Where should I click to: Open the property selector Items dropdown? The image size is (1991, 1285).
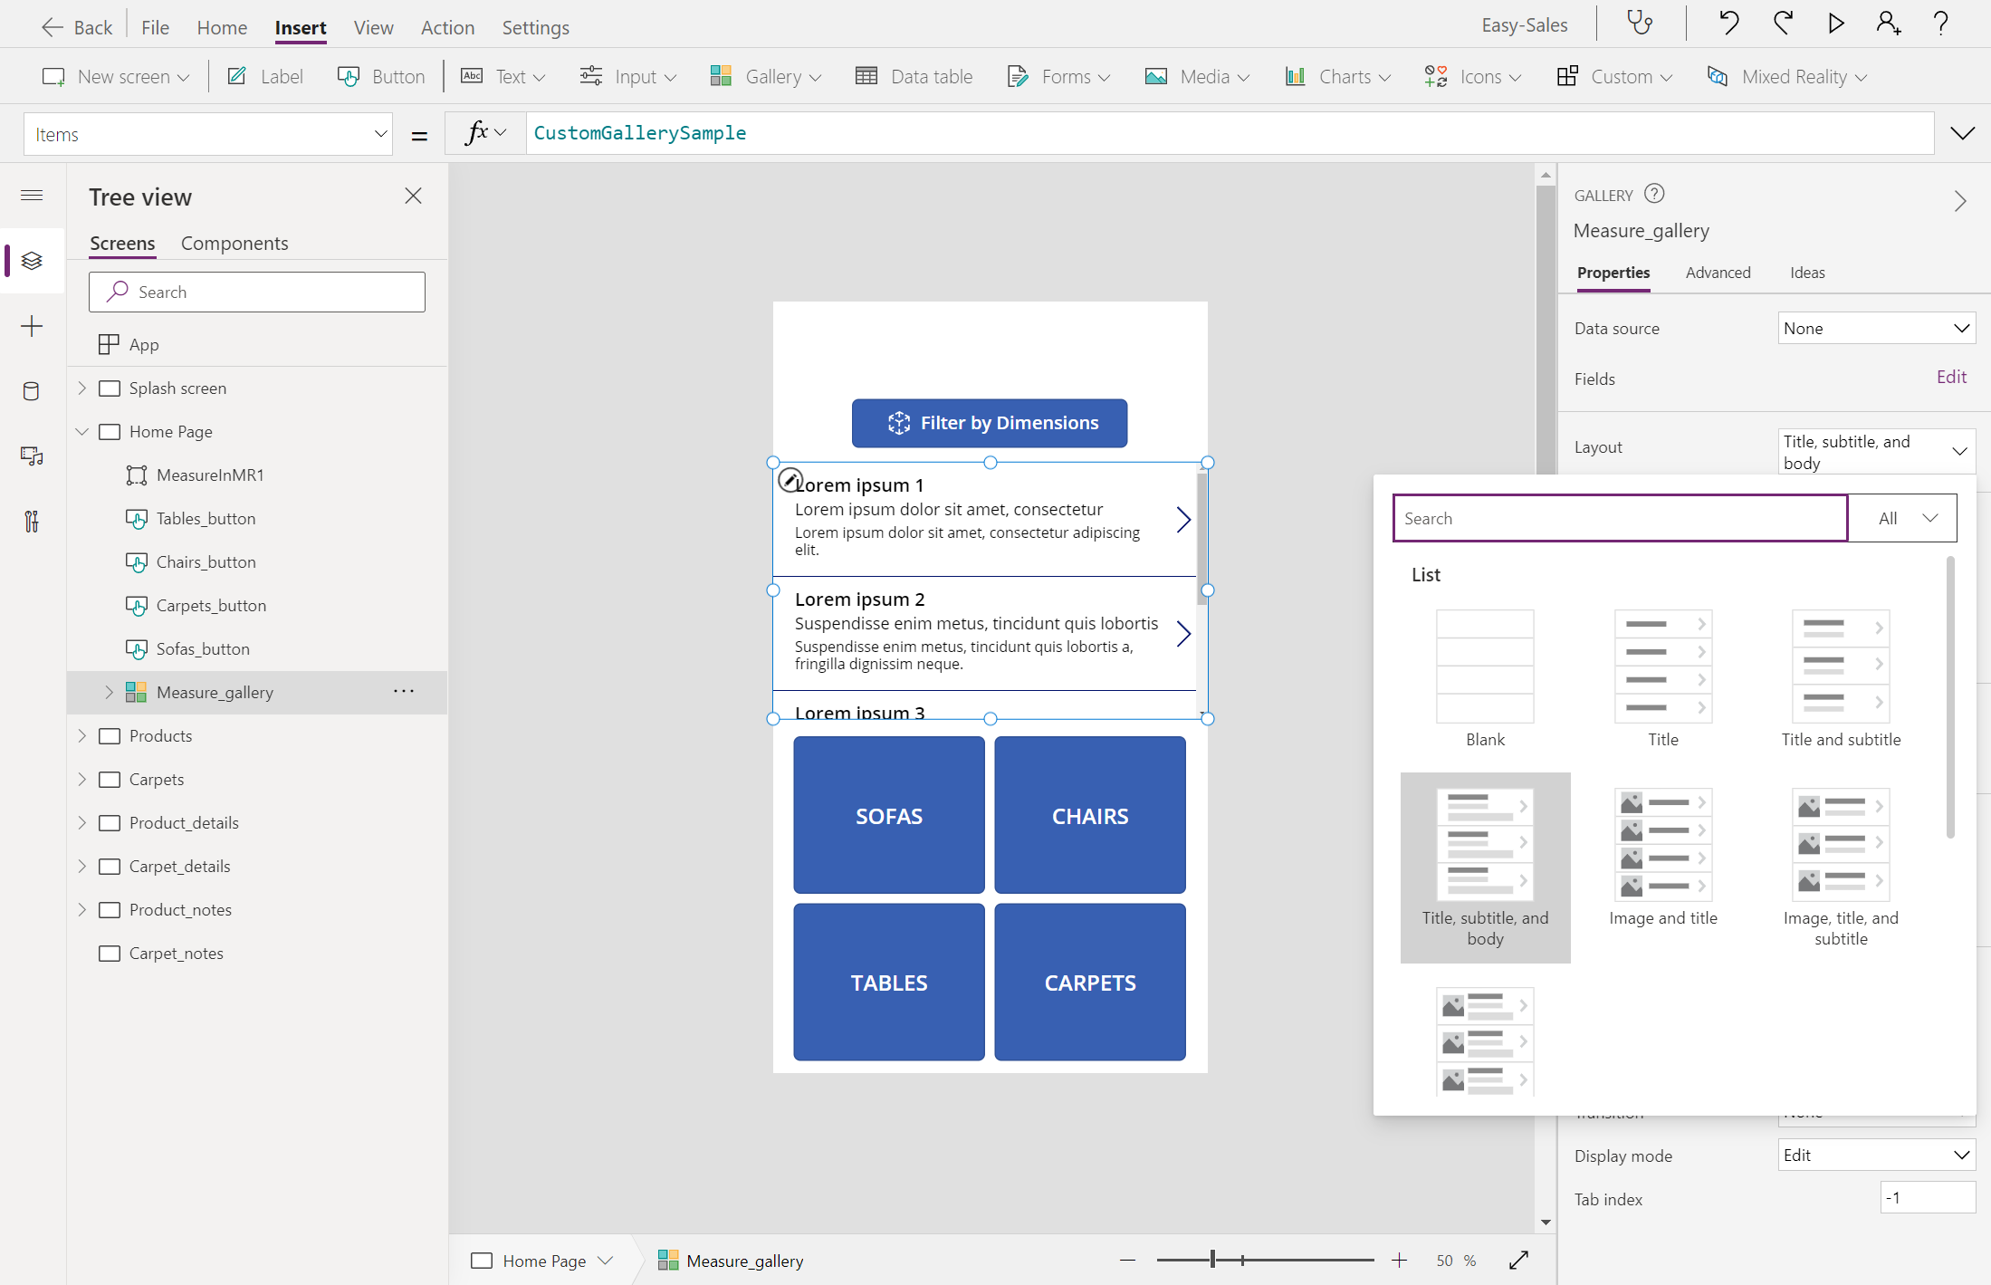coord(208,135)
